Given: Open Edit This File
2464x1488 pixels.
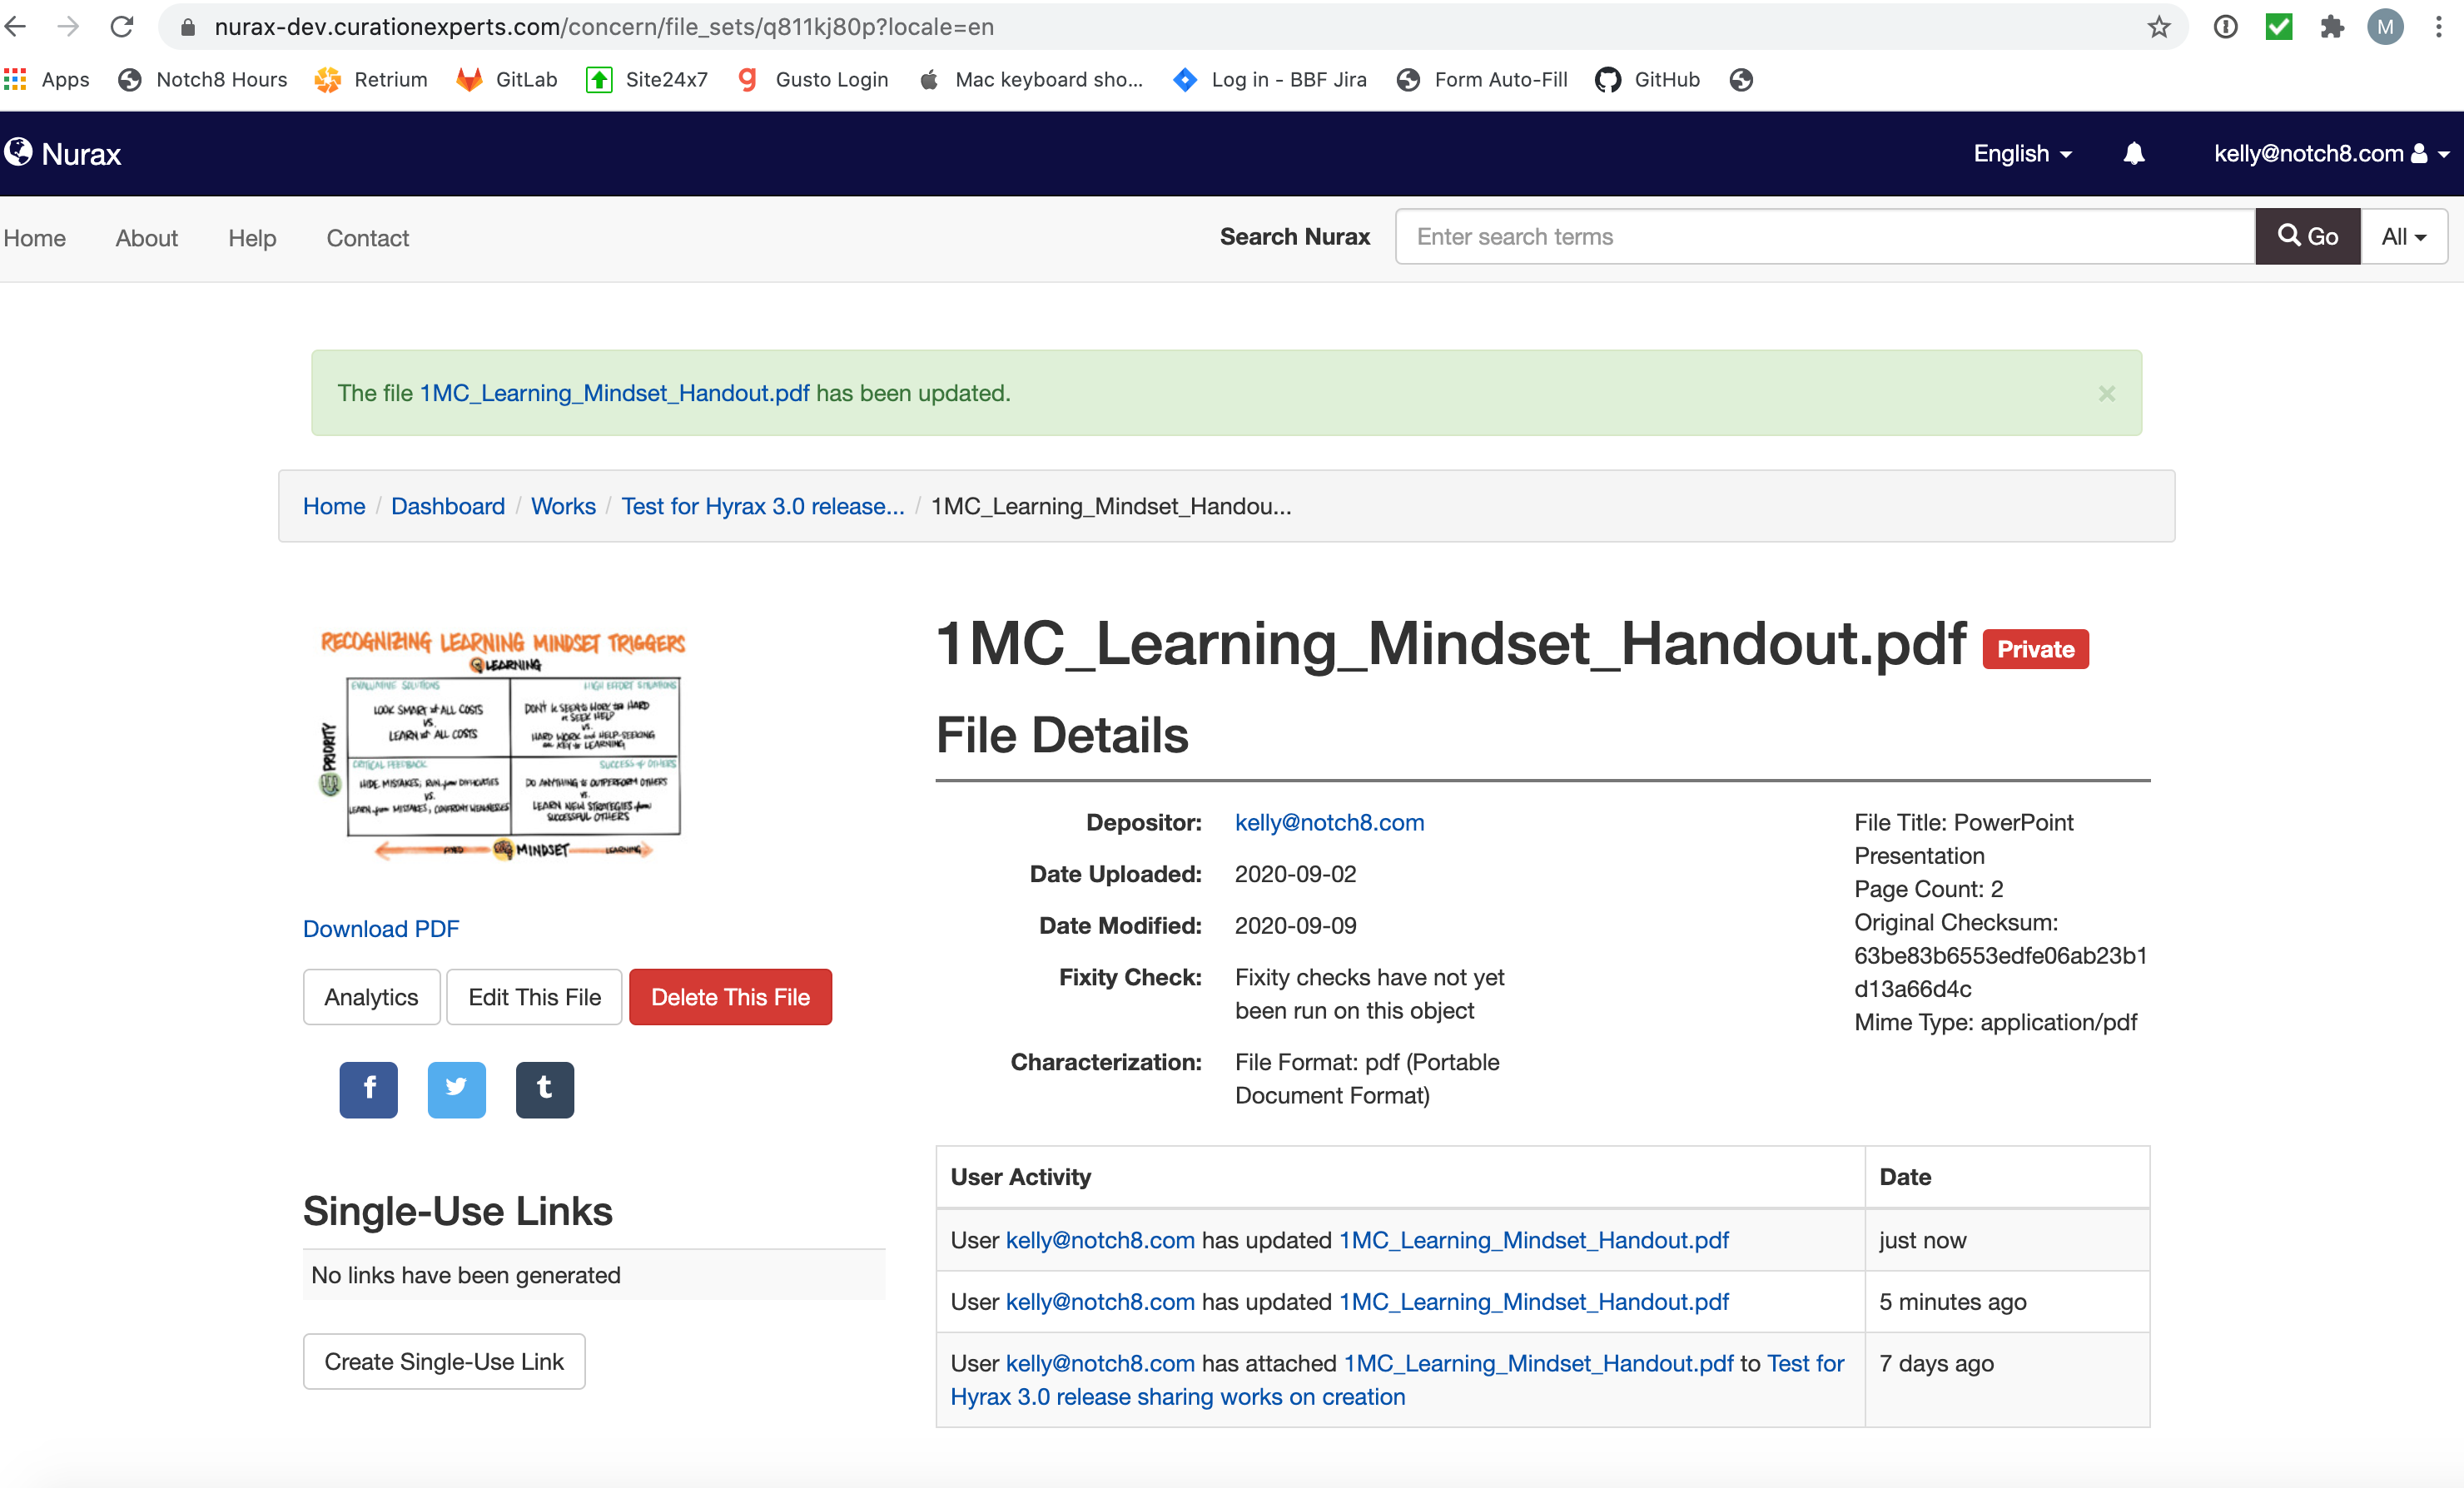Looking at the screenshot, I should coord(534,997).
